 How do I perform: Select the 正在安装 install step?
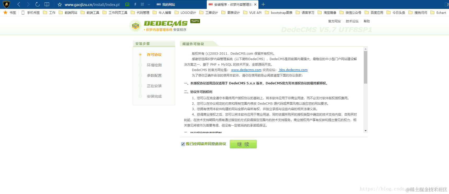154,86
